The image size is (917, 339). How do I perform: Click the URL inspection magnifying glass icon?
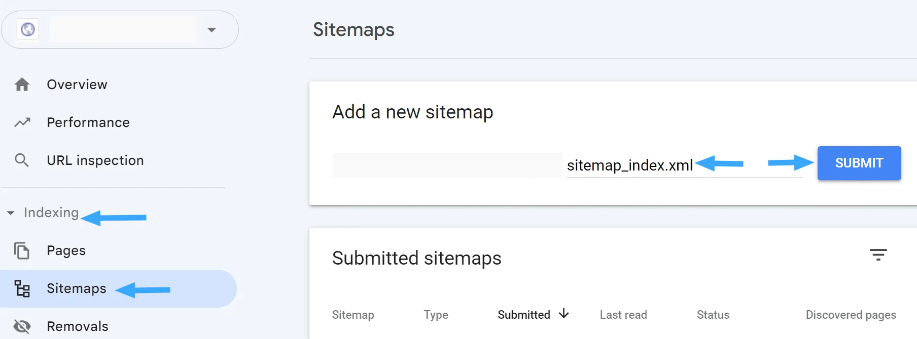pyautogui.click(x=22, y=160)
